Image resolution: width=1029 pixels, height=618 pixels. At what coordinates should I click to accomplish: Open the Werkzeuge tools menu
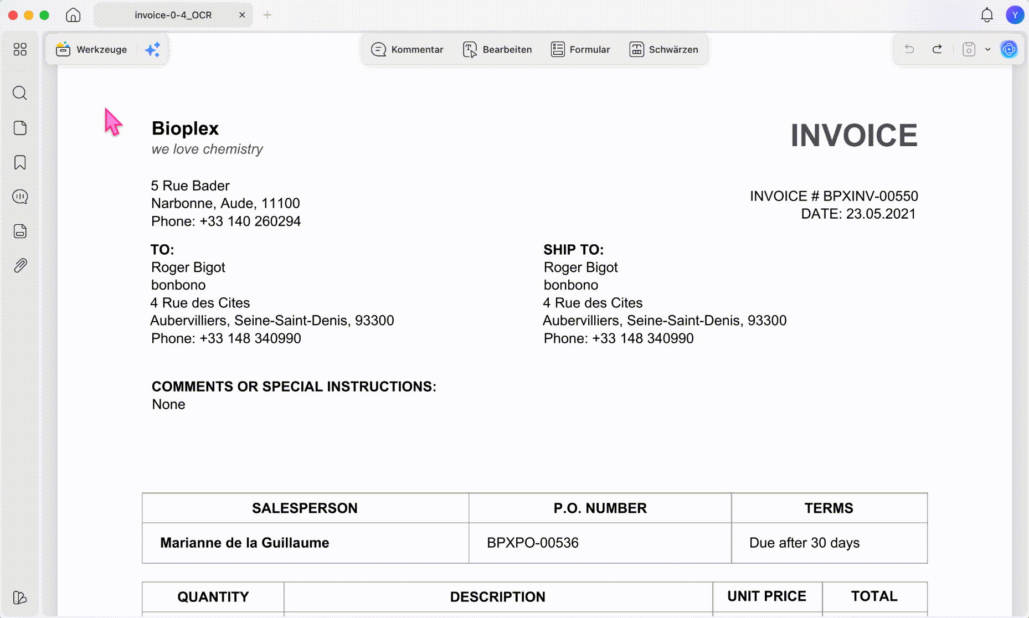tap(91, 49)
